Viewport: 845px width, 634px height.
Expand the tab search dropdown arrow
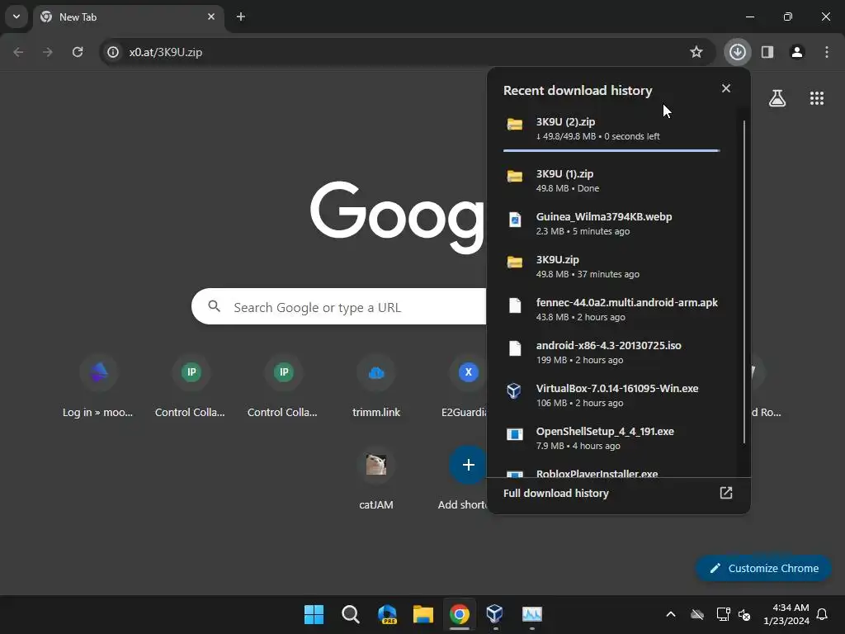17,17
